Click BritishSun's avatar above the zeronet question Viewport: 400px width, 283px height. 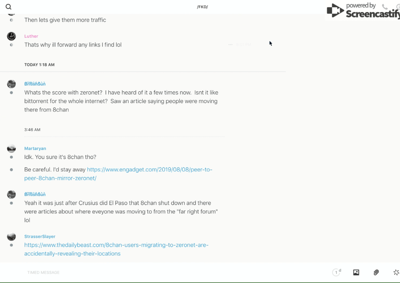[x=11, y=84]
